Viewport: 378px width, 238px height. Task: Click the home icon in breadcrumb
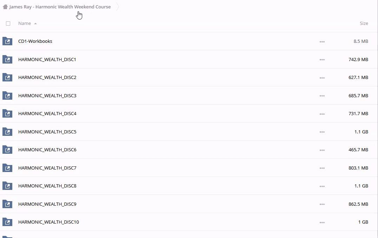click(x=5, y=7)
